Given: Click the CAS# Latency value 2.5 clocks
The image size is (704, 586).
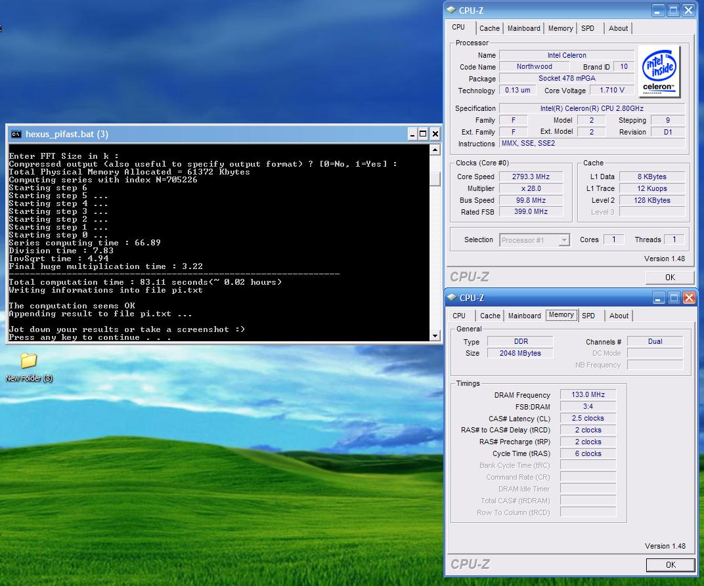Looking at the screenshot, I should (588, 418).
